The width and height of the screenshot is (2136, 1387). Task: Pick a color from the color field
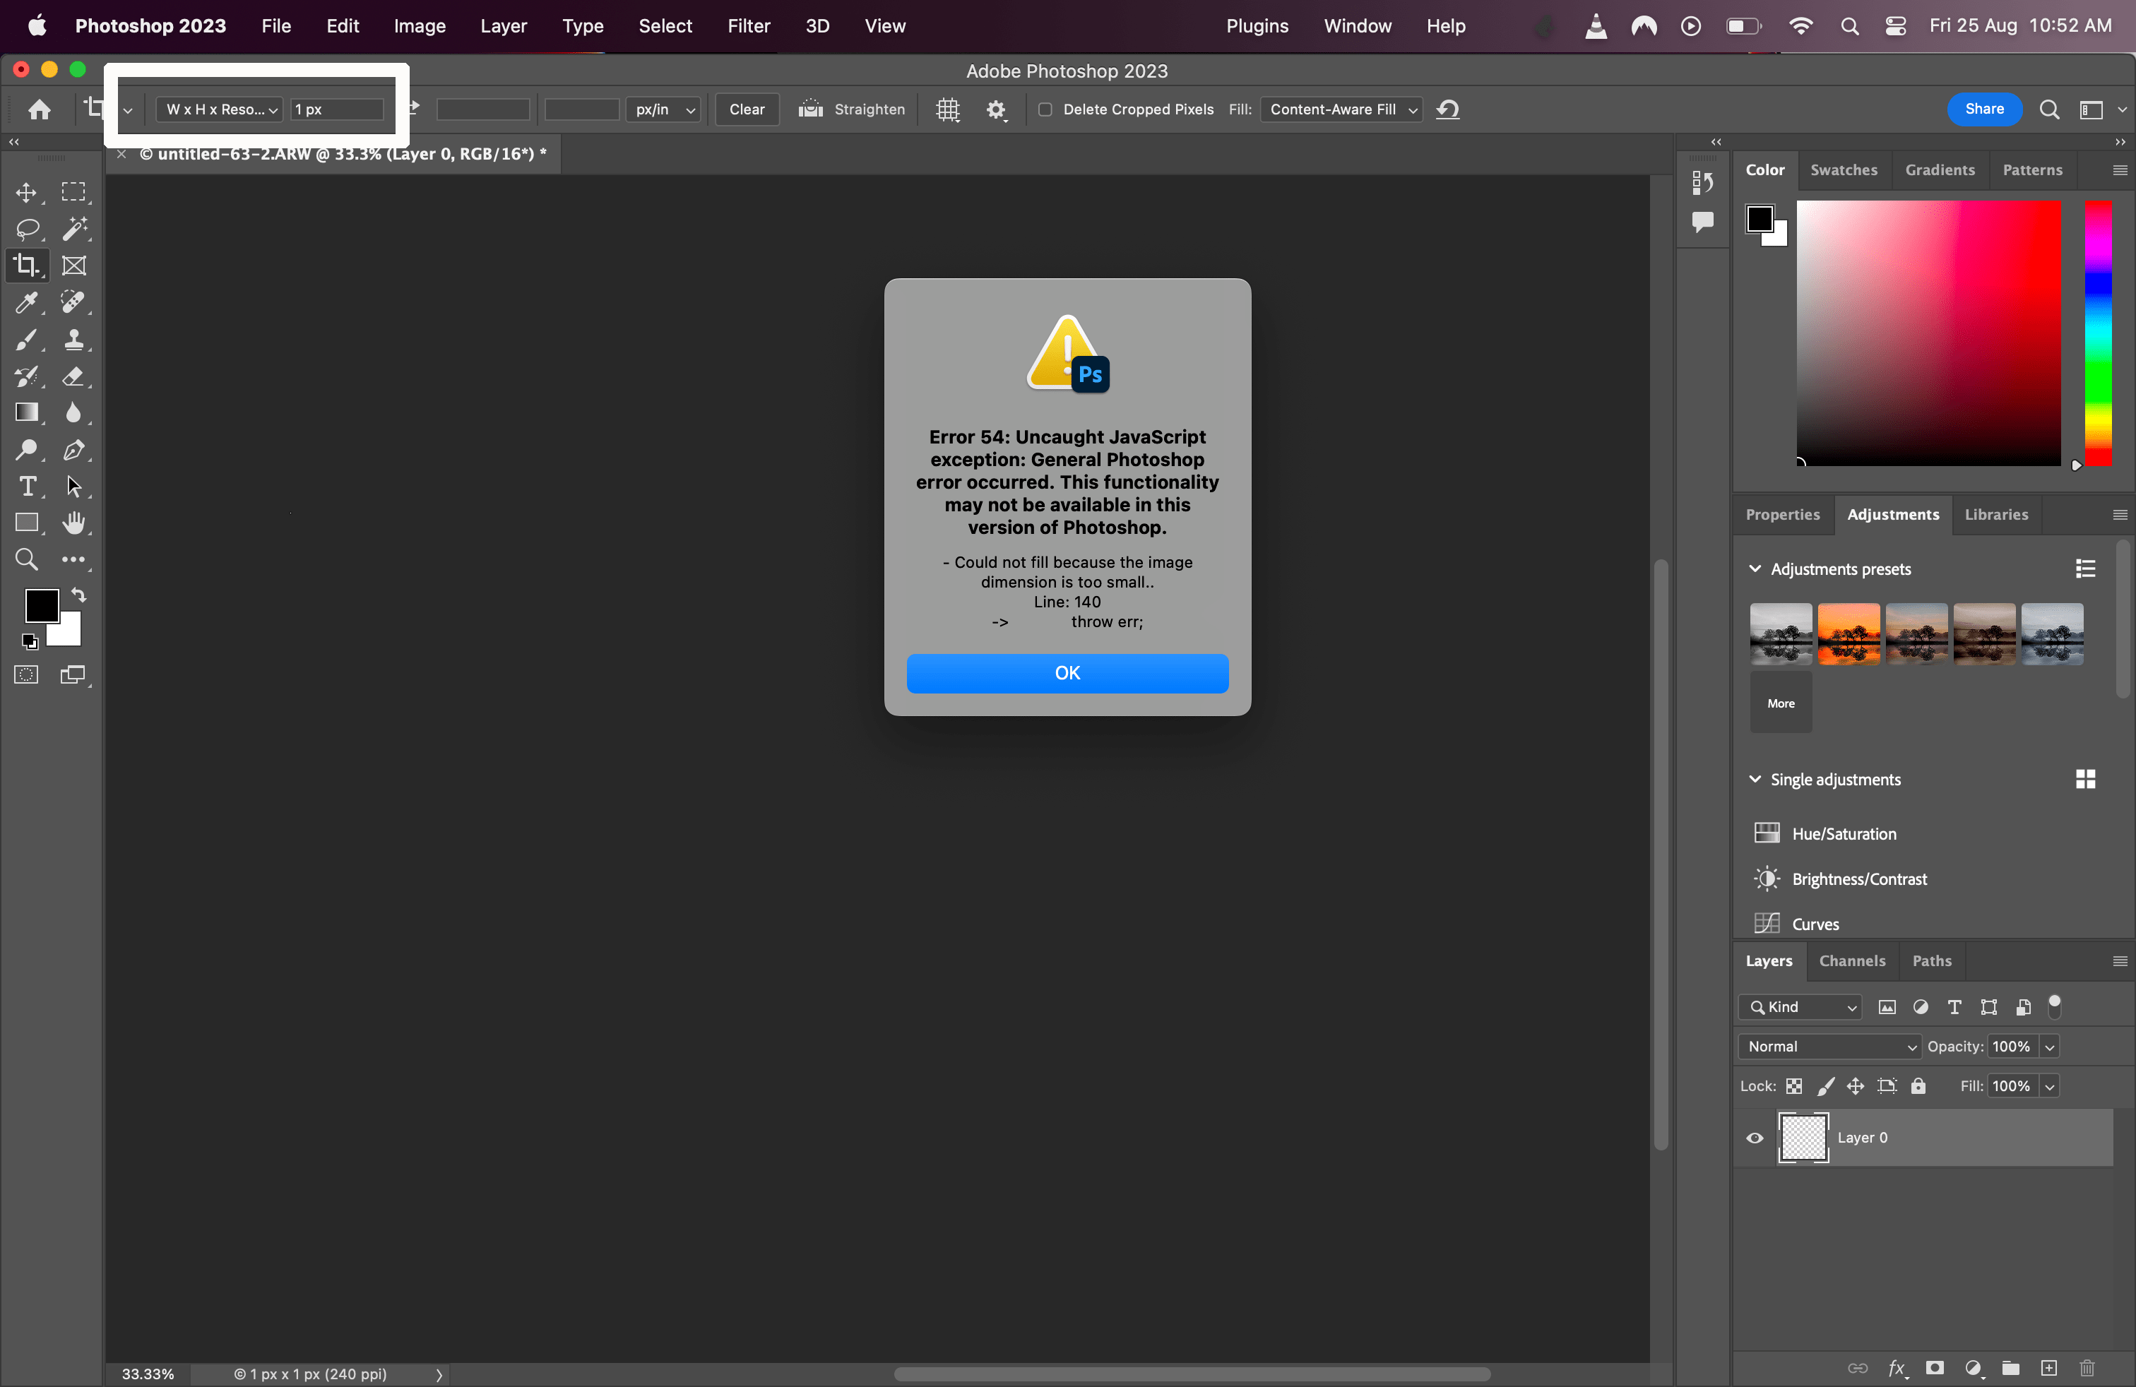coord(1928,335)
